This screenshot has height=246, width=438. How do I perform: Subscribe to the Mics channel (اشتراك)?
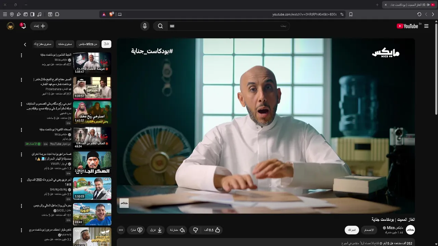point(352,230)
